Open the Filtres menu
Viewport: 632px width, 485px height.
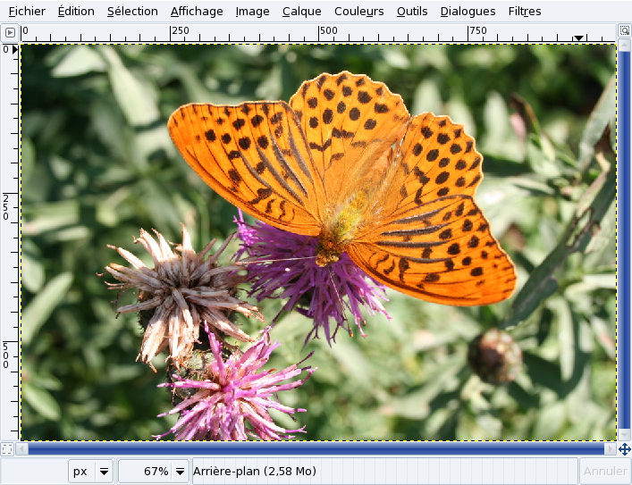click(x=525, y=12)
